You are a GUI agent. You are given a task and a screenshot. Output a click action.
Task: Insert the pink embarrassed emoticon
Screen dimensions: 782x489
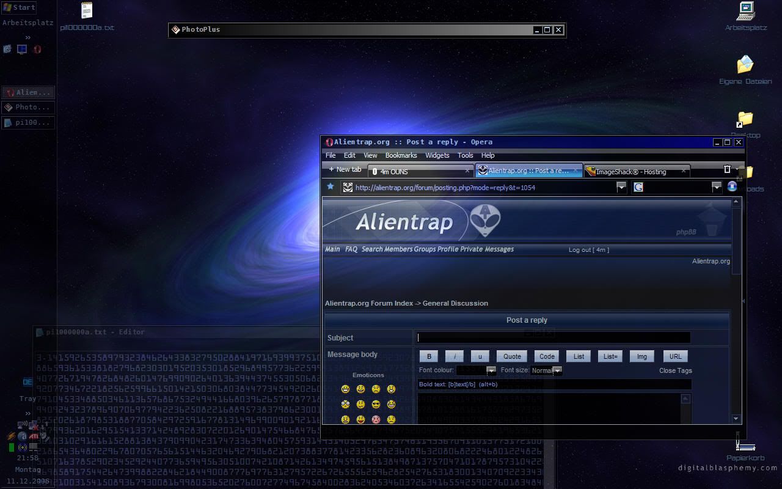coord(376,419)
